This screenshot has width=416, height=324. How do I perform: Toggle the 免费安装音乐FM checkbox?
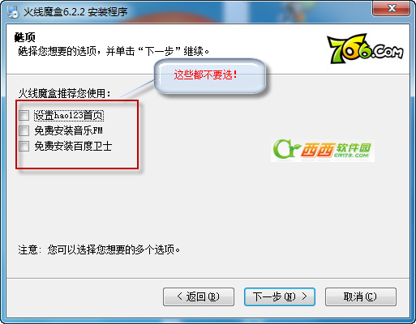[24, 130]
